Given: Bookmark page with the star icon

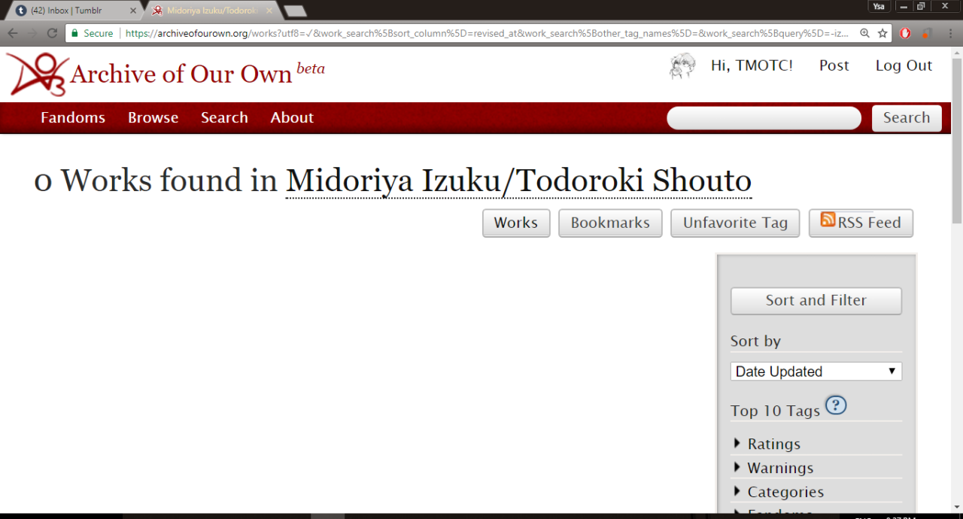Looking at the screenshot, I should [x=883, y=33].
